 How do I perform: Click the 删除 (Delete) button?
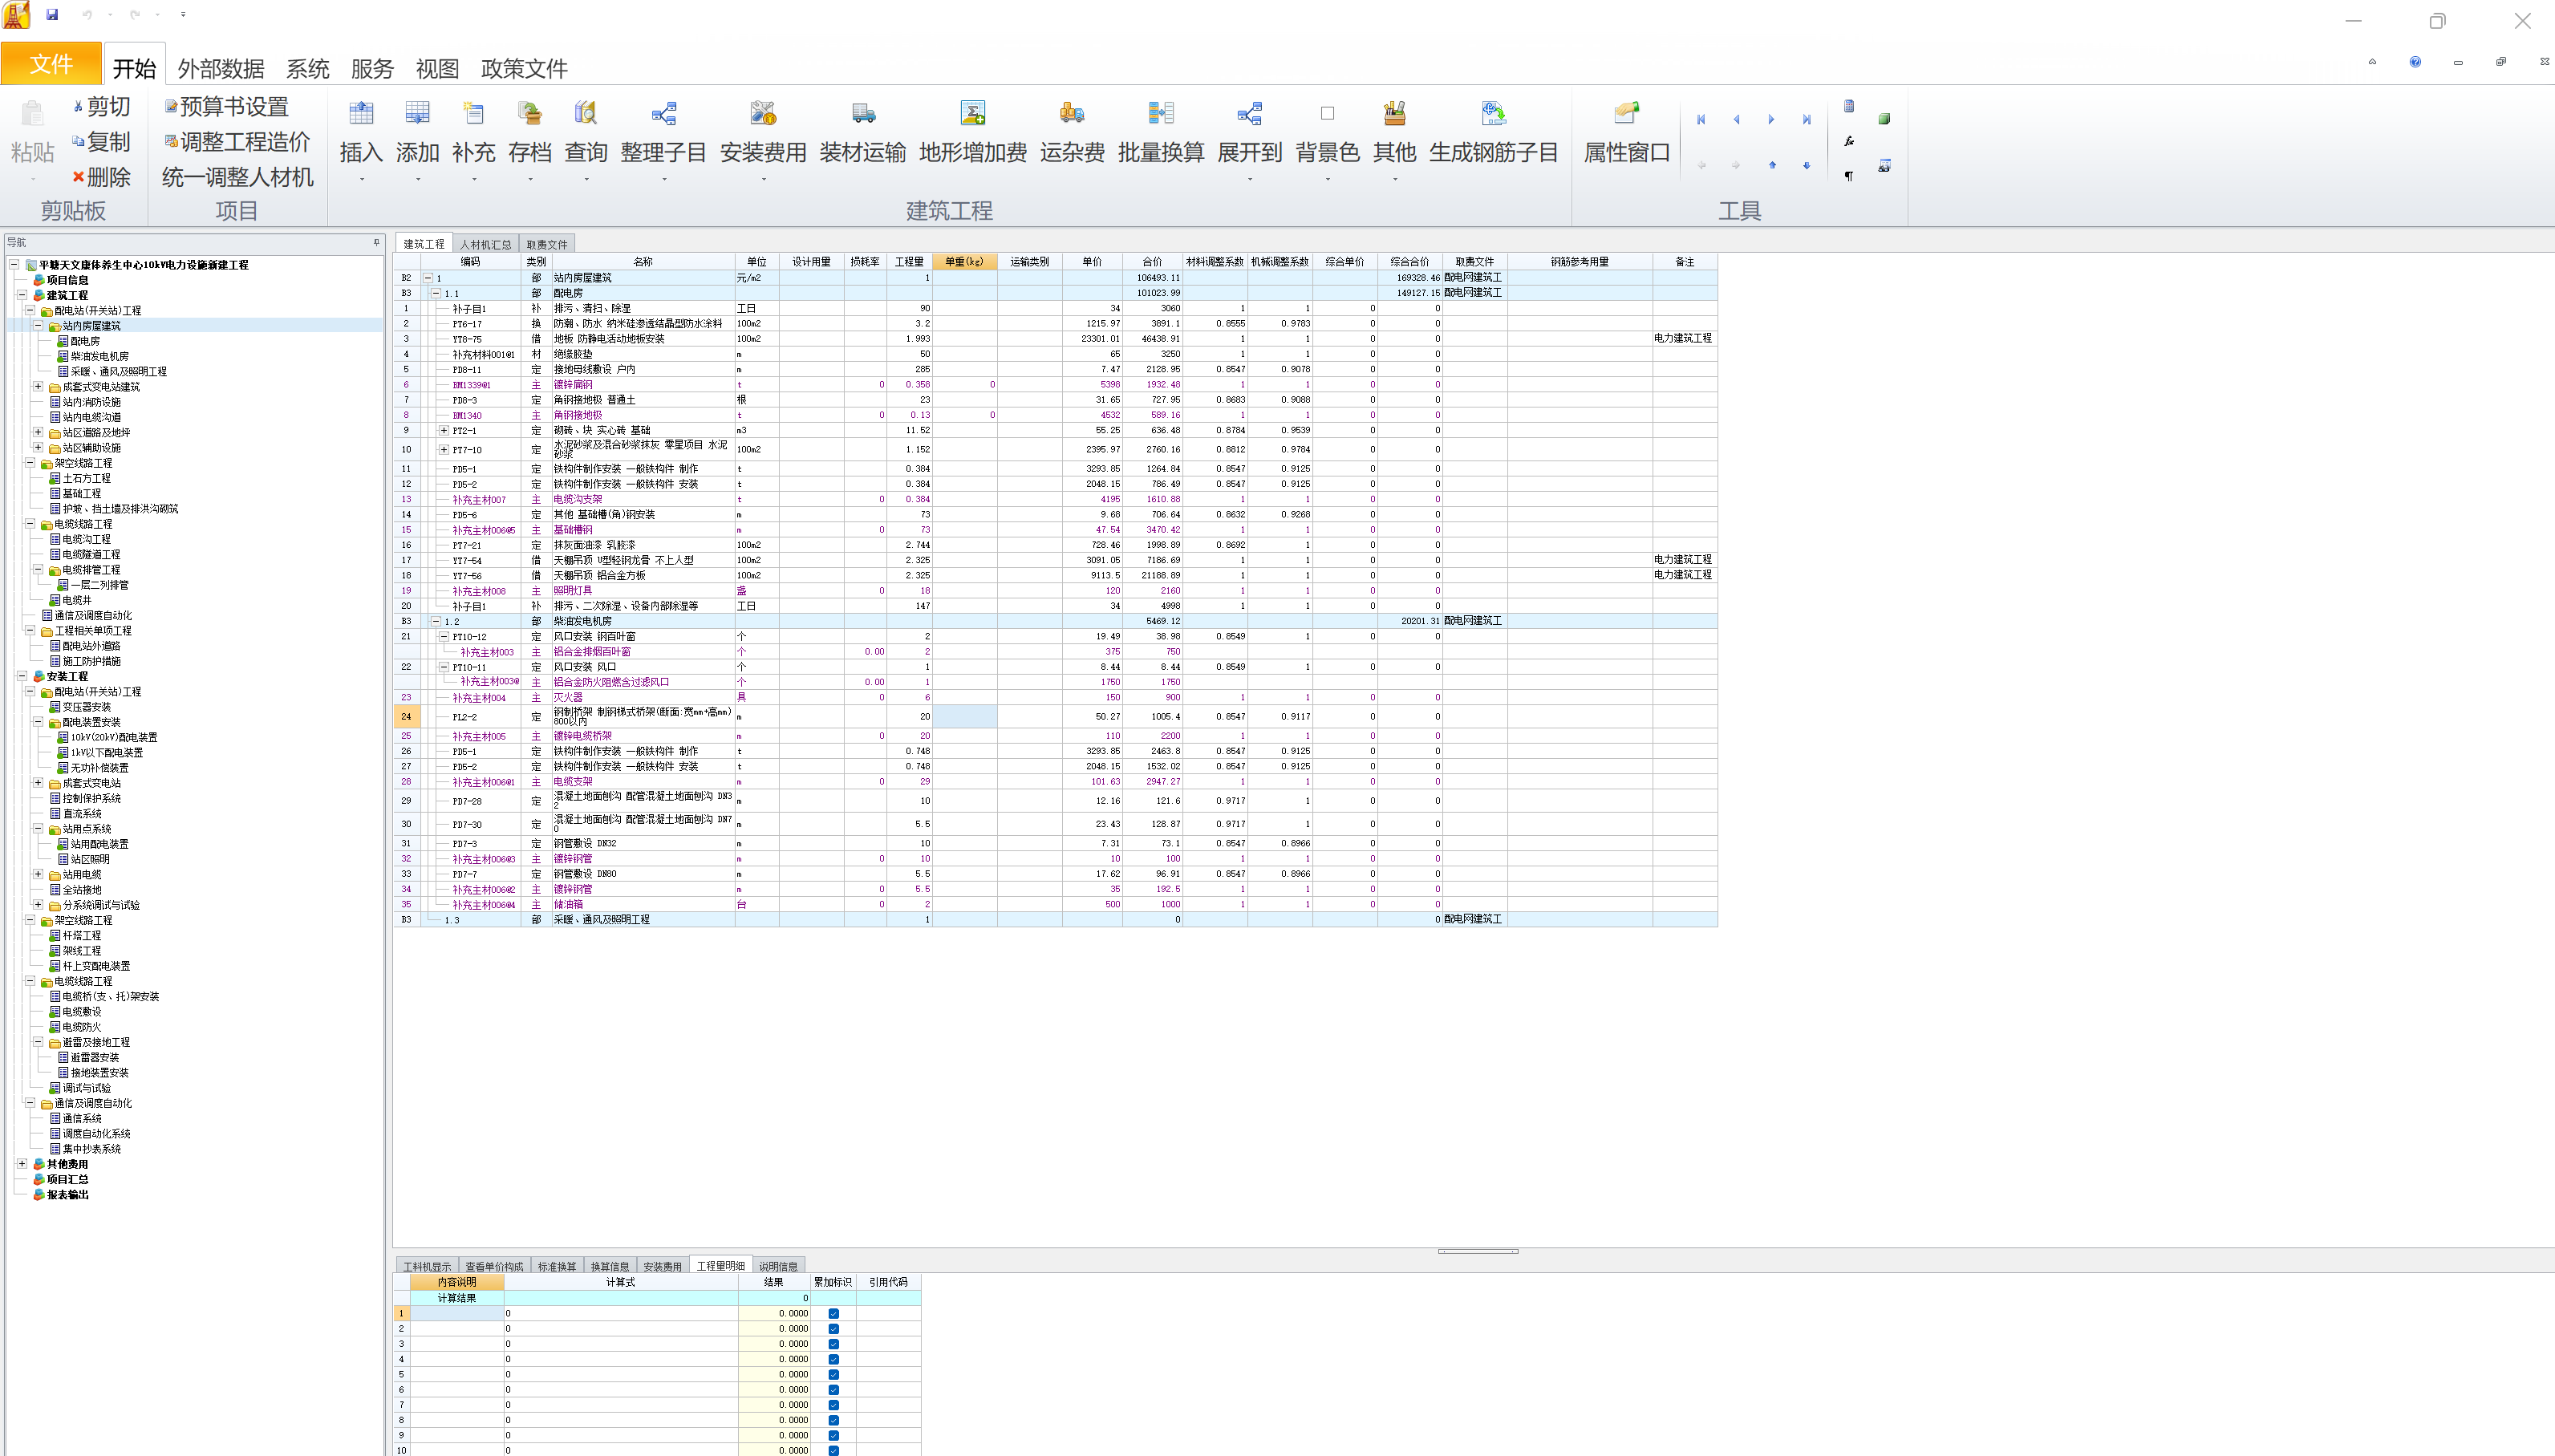pyautogui.click(x=101, y=177)
